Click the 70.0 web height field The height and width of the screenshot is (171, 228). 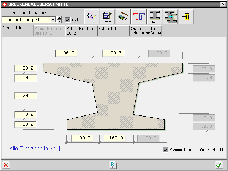point(25,96)
